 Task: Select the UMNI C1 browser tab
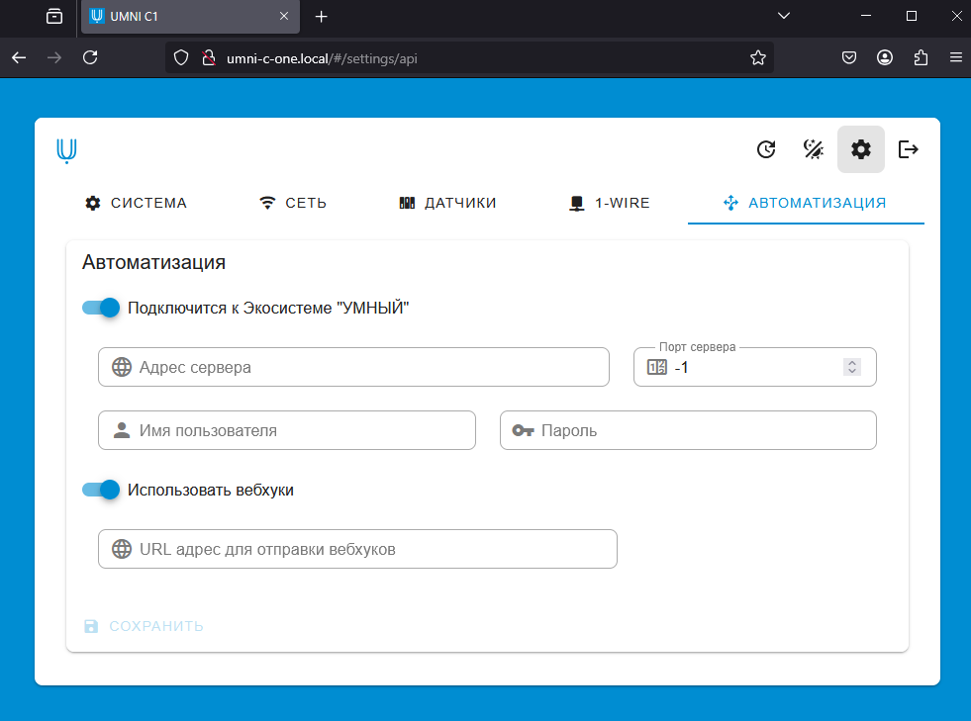tap(190, 17)
